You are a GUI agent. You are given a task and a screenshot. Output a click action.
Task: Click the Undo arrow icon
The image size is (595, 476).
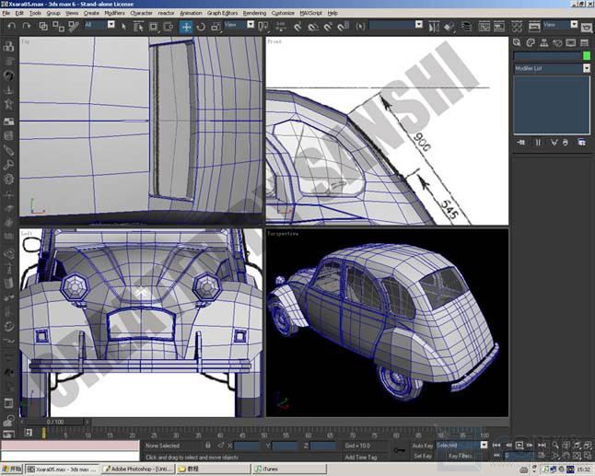click(x=12, y=26)
